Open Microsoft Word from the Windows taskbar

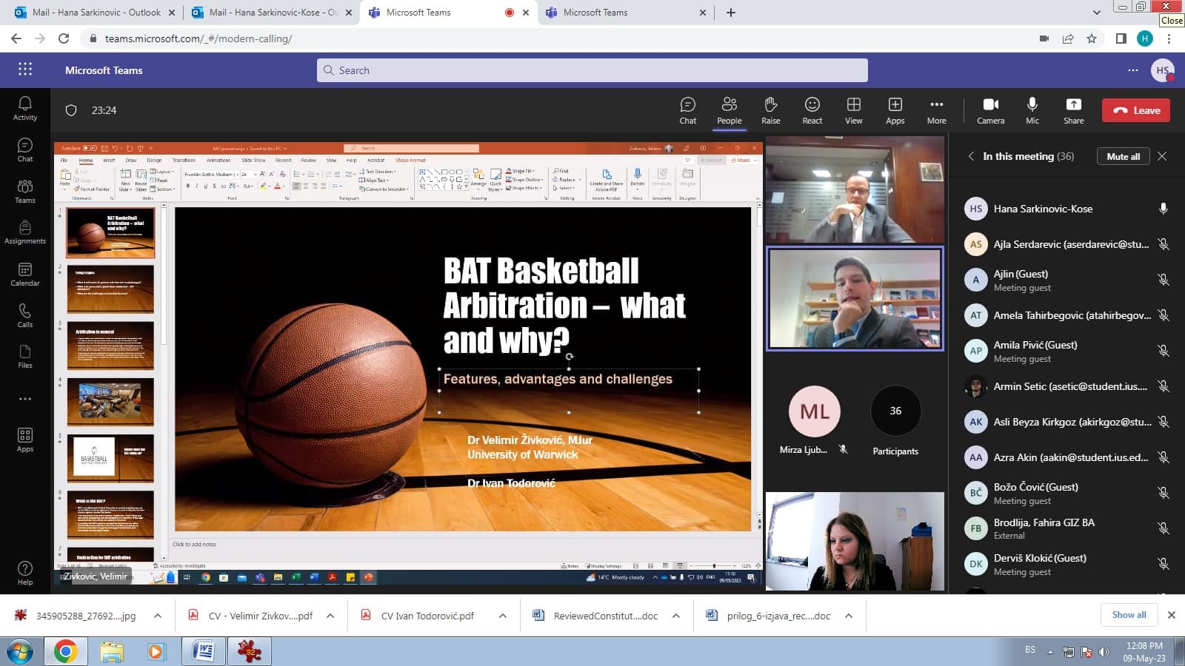click(203, 651)
